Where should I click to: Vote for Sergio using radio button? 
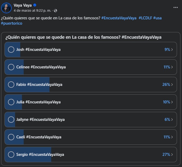coord(11,155)
